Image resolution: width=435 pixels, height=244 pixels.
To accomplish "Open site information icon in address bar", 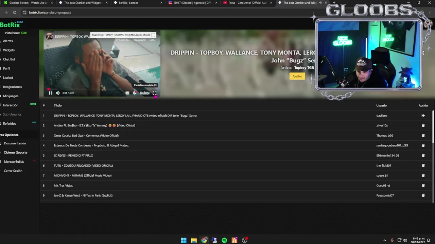I will tap(24, 12).
